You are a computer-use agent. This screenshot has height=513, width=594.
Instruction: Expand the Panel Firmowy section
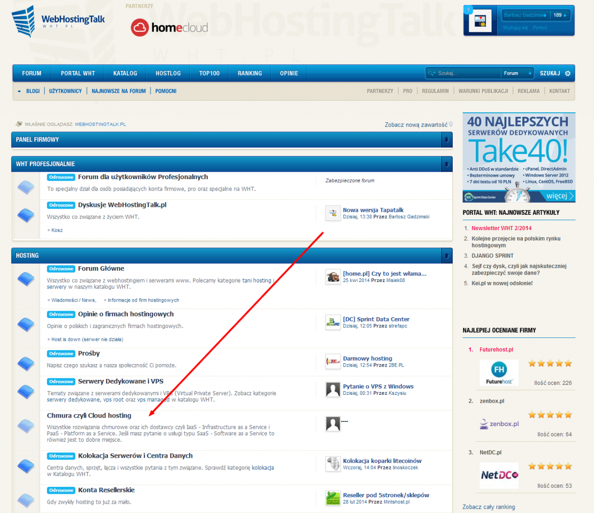(446, 140)
